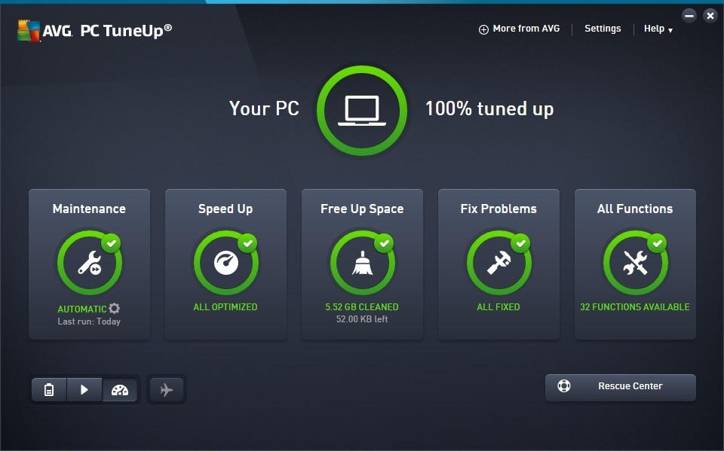The height and width of the screenshot is (451, 724).
Task: Open the Fix Problems pipe wrench icon
Action: (x=499, y=263)
